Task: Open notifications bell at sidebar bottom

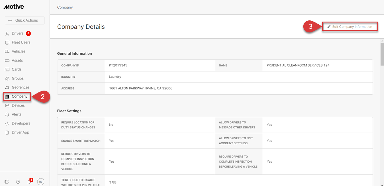Action: pos(29,182)
